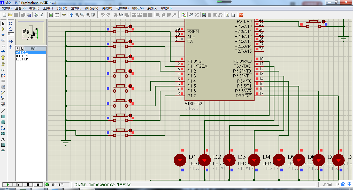Select the text script 'A' tool
This screenshot has height=190, width=353.
coord(3,139)
